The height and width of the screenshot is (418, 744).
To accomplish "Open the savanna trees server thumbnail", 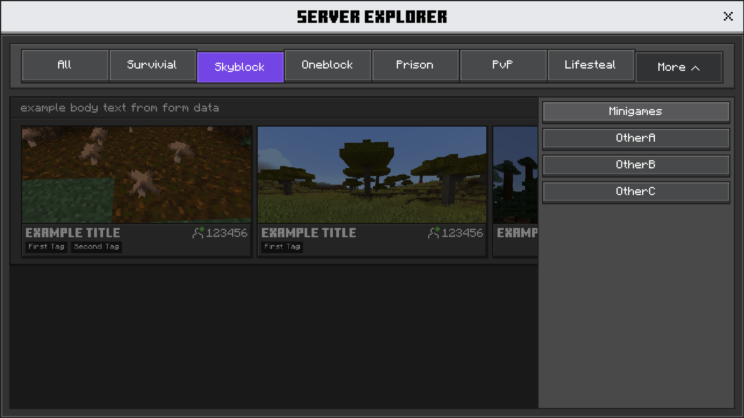I will (372, 175).
